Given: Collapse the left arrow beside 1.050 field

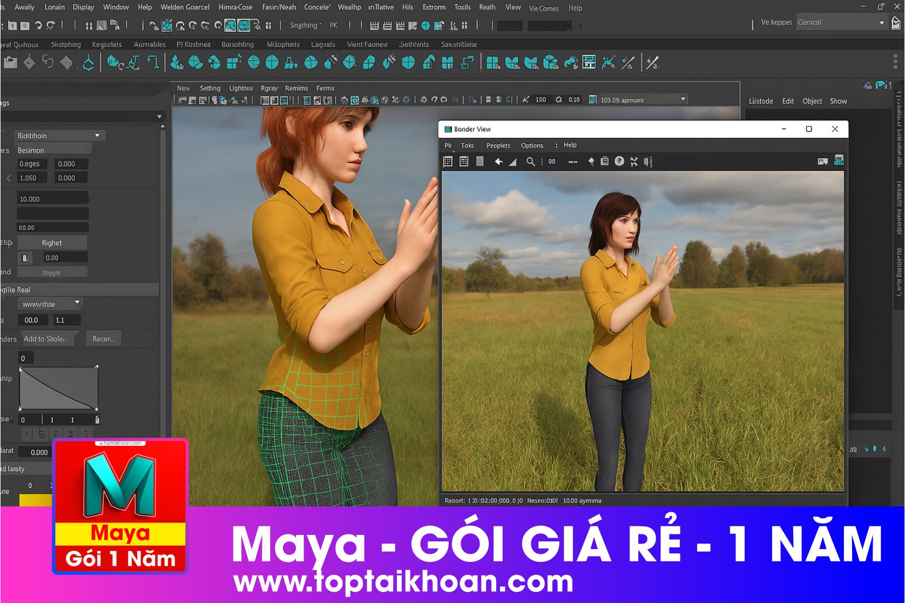Looking at the screenshot, I should pos(9,178).
